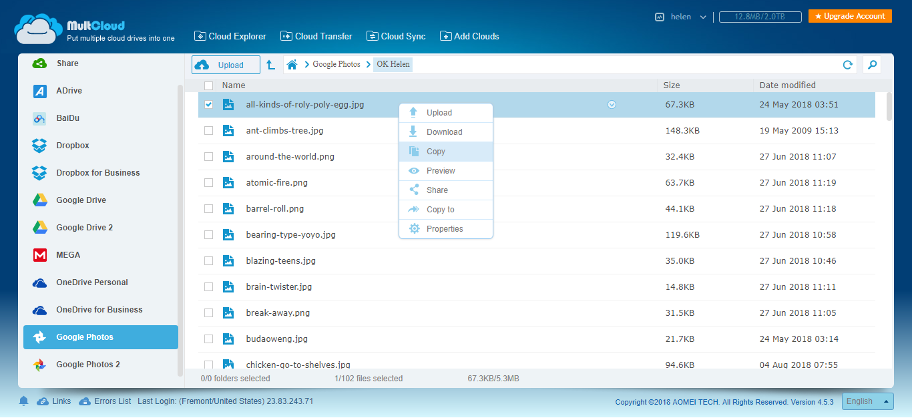
Task: Sort by the Name column header
Action: point(234,85)
